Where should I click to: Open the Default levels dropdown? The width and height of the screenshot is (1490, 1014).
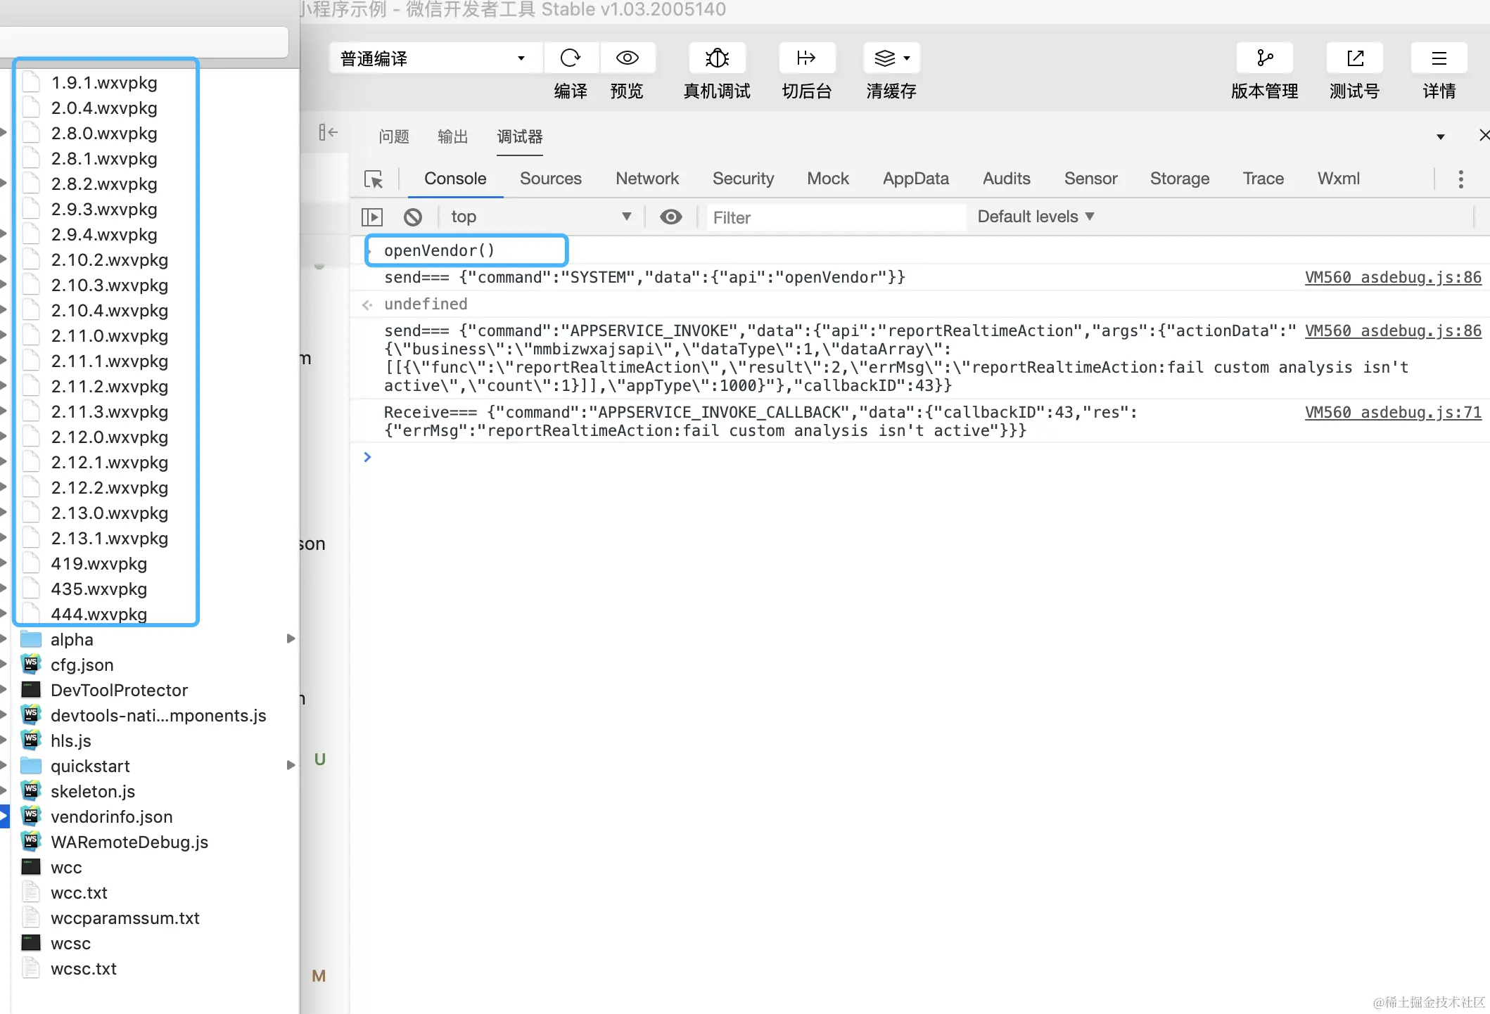pyautogui.click(x=1035, y=217)
